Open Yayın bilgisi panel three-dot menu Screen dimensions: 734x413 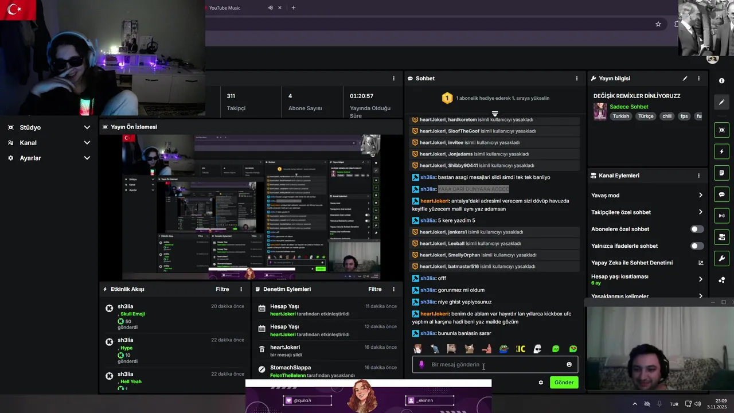[x=698, y=79]
